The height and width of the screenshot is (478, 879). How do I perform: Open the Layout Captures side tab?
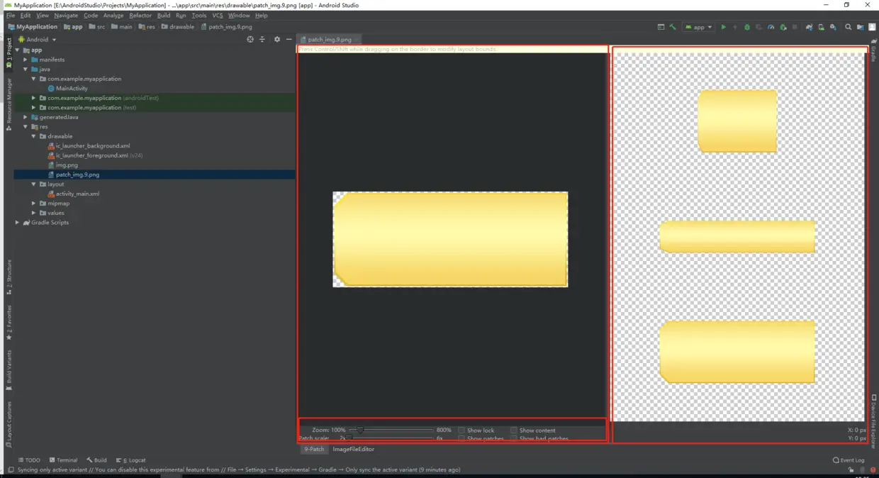[x=9, y=424]
